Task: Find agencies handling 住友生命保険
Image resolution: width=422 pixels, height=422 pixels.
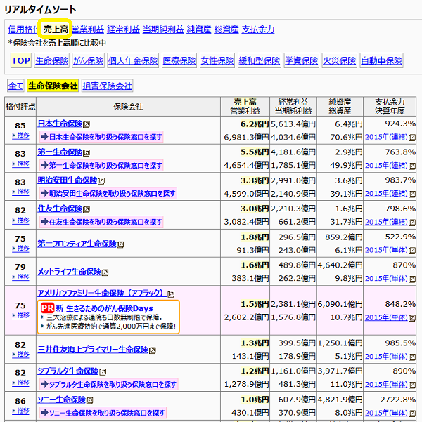Action: click(101, 222)
